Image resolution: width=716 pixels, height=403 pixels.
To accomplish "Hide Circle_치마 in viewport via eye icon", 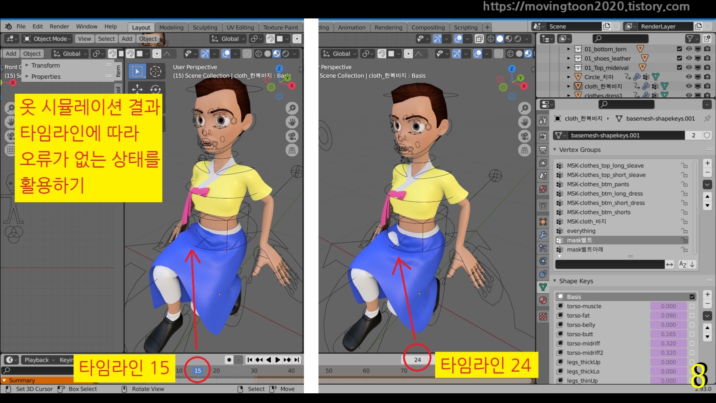I will coord(689,77).
